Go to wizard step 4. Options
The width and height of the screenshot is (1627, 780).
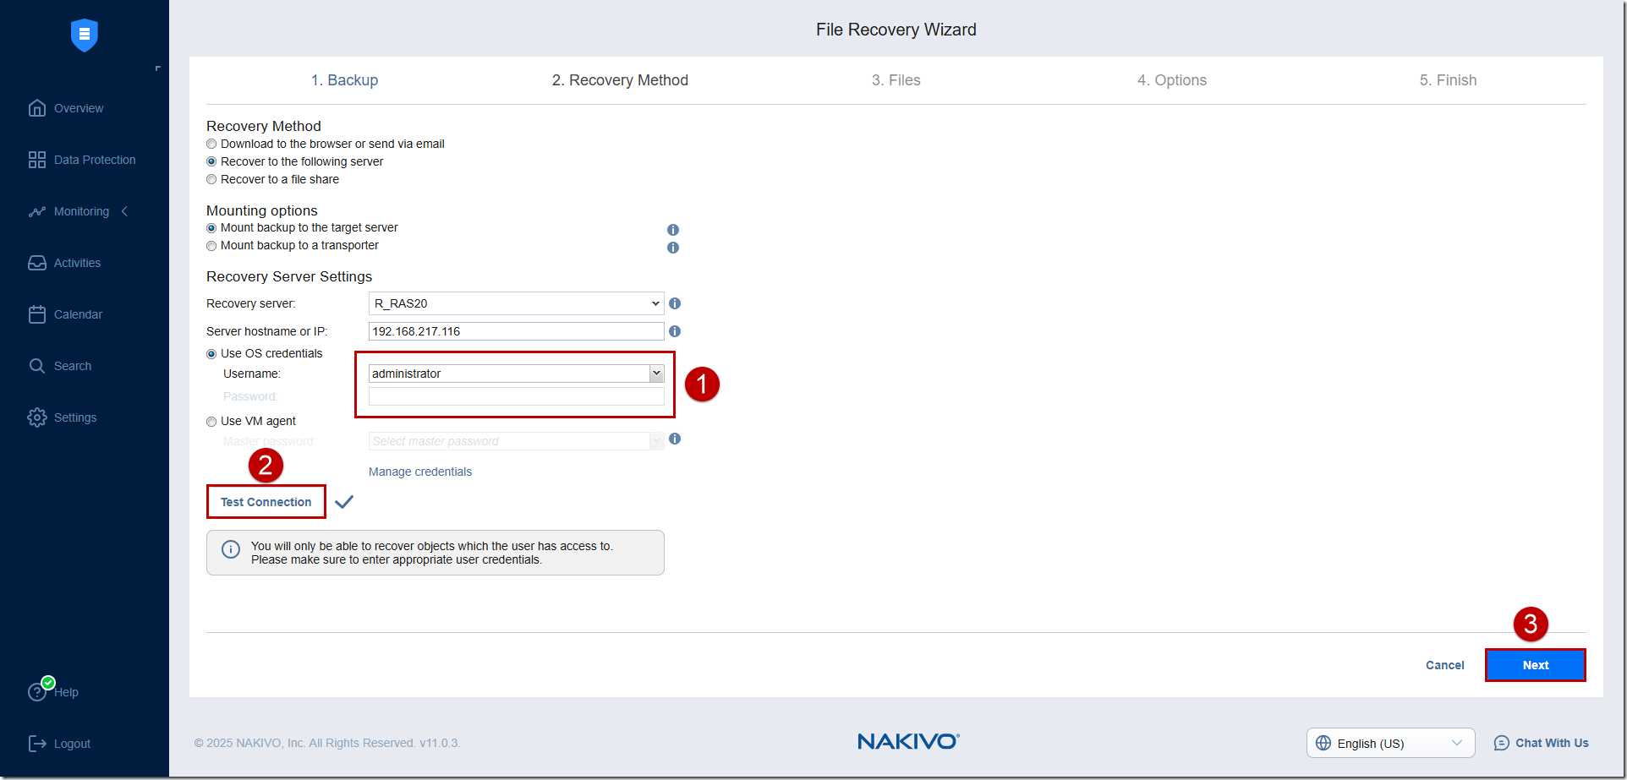click(1172, 80)
